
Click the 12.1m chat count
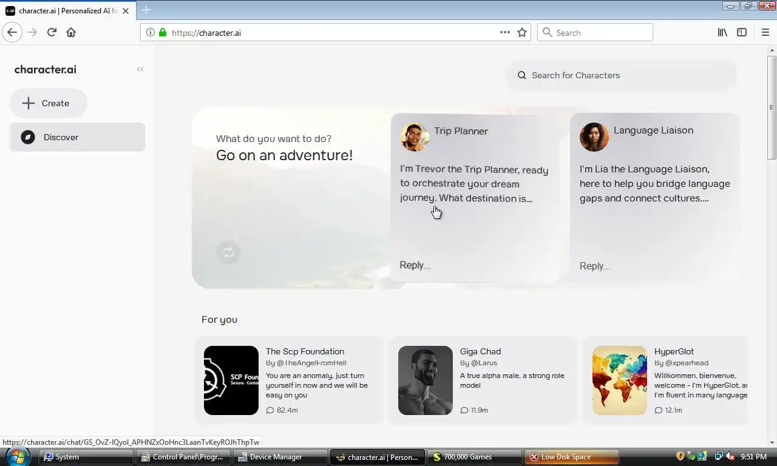[668, 410]
